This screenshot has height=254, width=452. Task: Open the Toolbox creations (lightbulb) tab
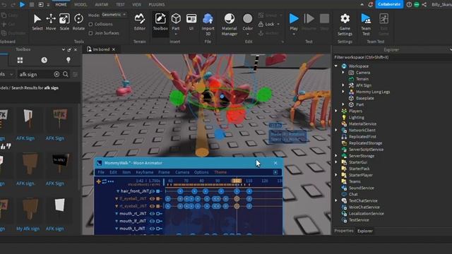tap(69, 60)
